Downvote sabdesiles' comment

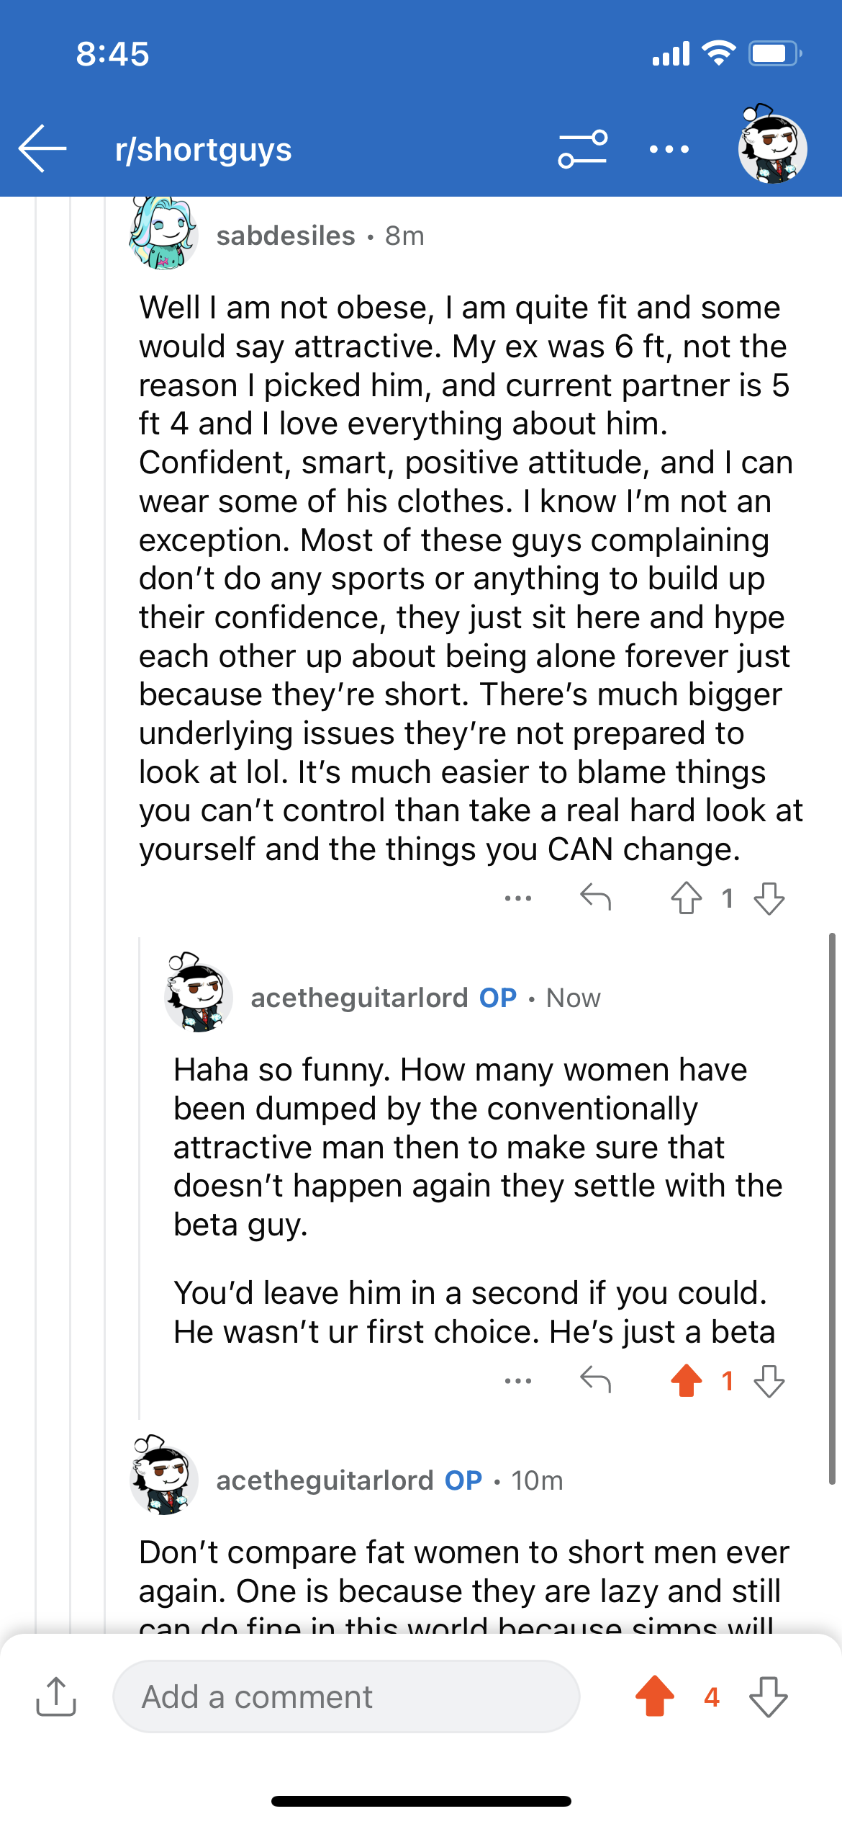click(769, 898)
